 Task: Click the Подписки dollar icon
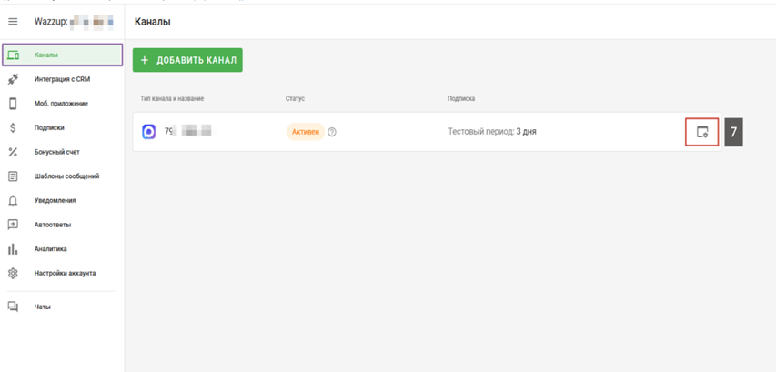[x=13, y=128]
